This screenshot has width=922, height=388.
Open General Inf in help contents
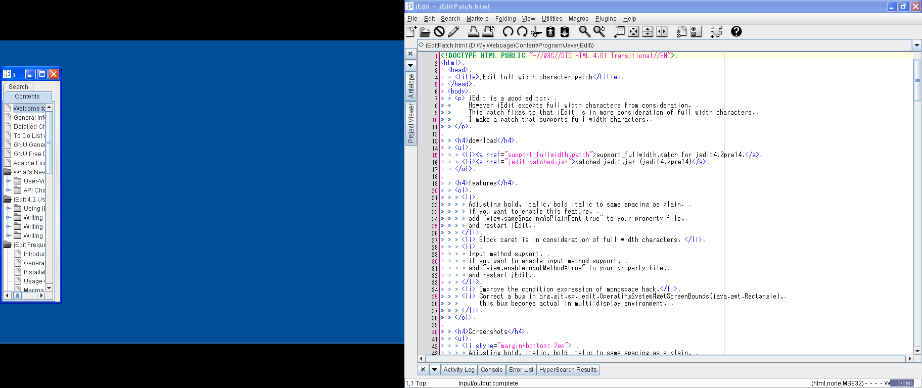(29, 118)
